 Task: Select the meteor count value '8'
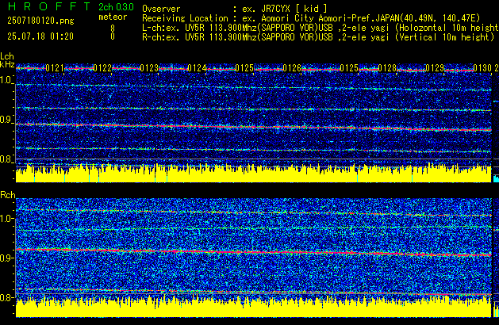click(113, 29)
